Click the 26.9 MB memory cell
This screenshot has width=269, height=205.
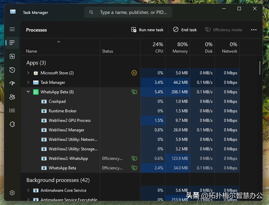(178, 130)
